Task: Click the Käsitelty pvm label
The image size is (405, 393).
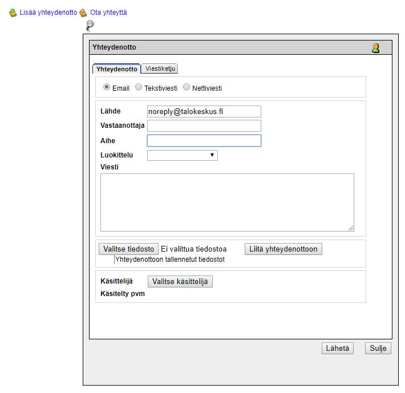Action: 123,294
